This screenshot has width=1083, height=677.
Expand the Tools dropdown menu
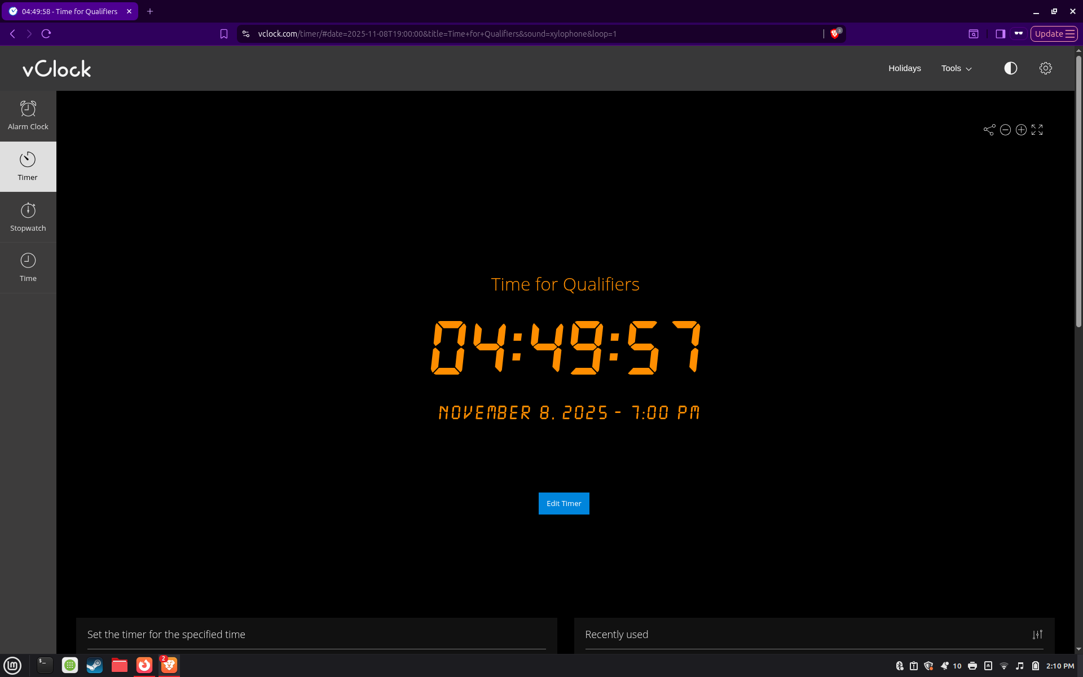(x=956, y=68)
